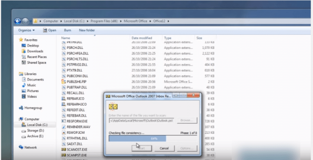This screenshot has height=160, width=313.
Task: Open the Videos library
Action: pos(29,96)
